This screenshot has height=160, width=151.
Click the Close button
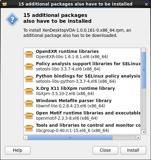105,150
